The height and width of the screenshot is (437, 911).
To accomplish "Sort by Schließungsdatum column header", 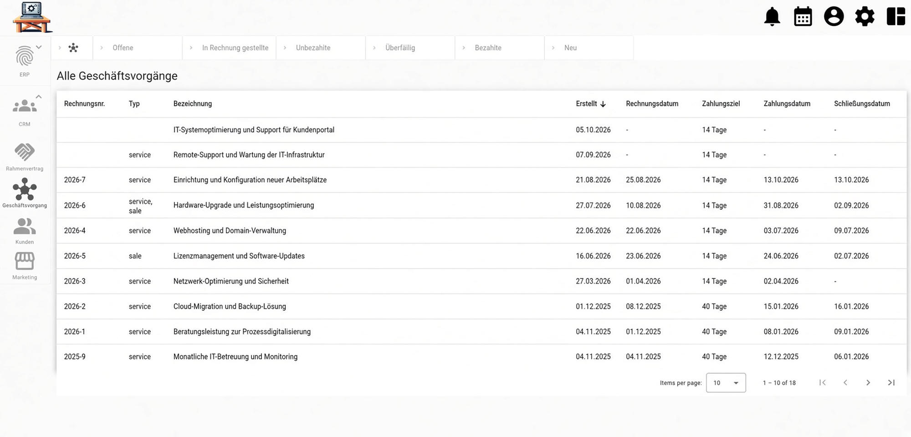I will tap(862, 104).
